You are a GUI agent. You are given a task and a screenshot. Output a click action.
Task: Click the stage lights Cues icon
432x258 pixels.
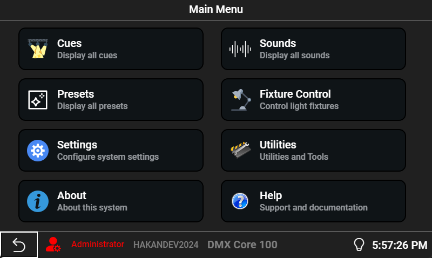(38, 49)
